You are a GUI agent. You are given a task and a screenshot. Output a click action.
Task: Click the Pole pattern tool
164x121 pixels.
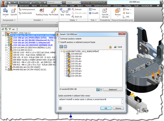click(x=92, y=9)
